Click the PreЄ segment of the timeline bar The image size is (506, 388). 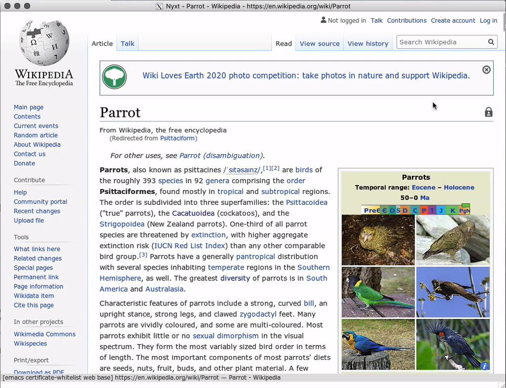[x=371, y=210]
